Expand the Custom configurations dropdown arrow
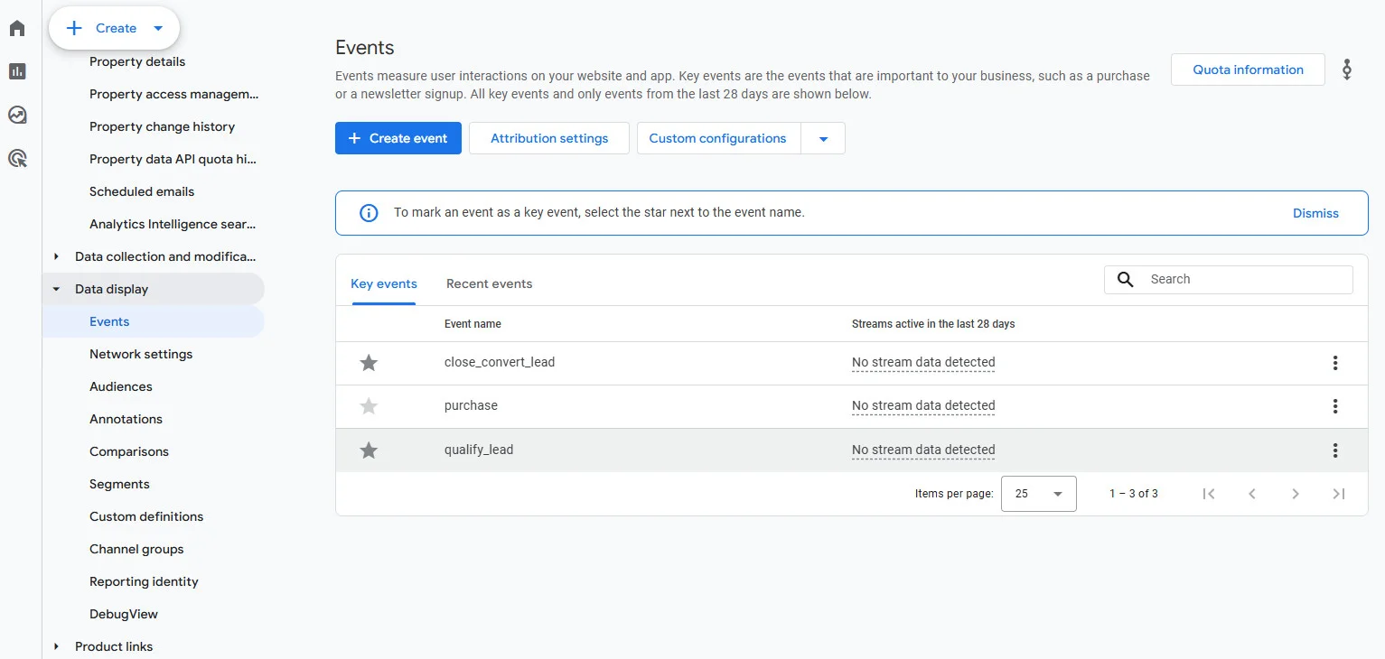This screenshot has height=659, width=1385. pos(823,138)
